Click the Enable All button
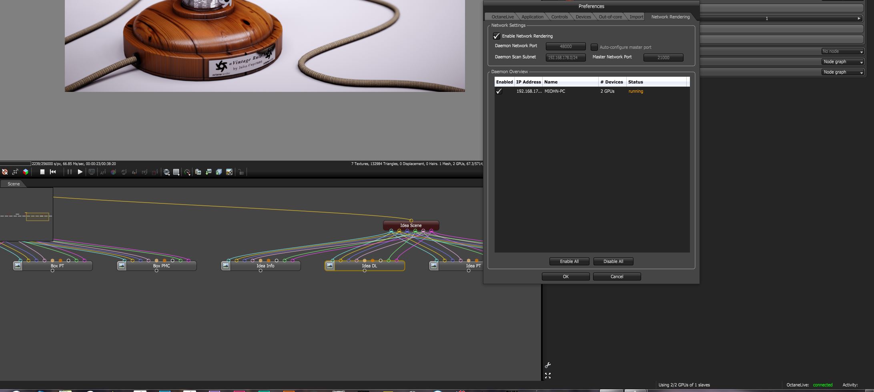This screenshot has height=392, width=874. click(x=569, y=261)
